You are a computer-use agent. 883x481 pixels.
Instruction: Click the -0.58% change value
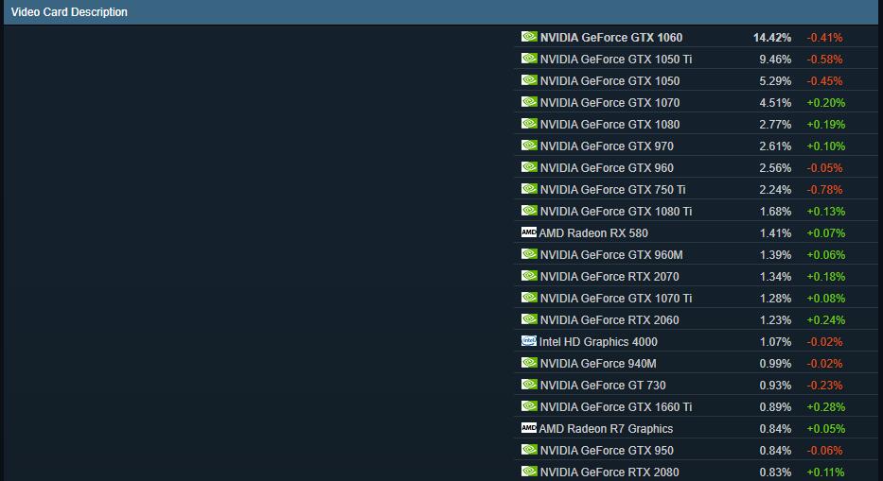(824, 60)
